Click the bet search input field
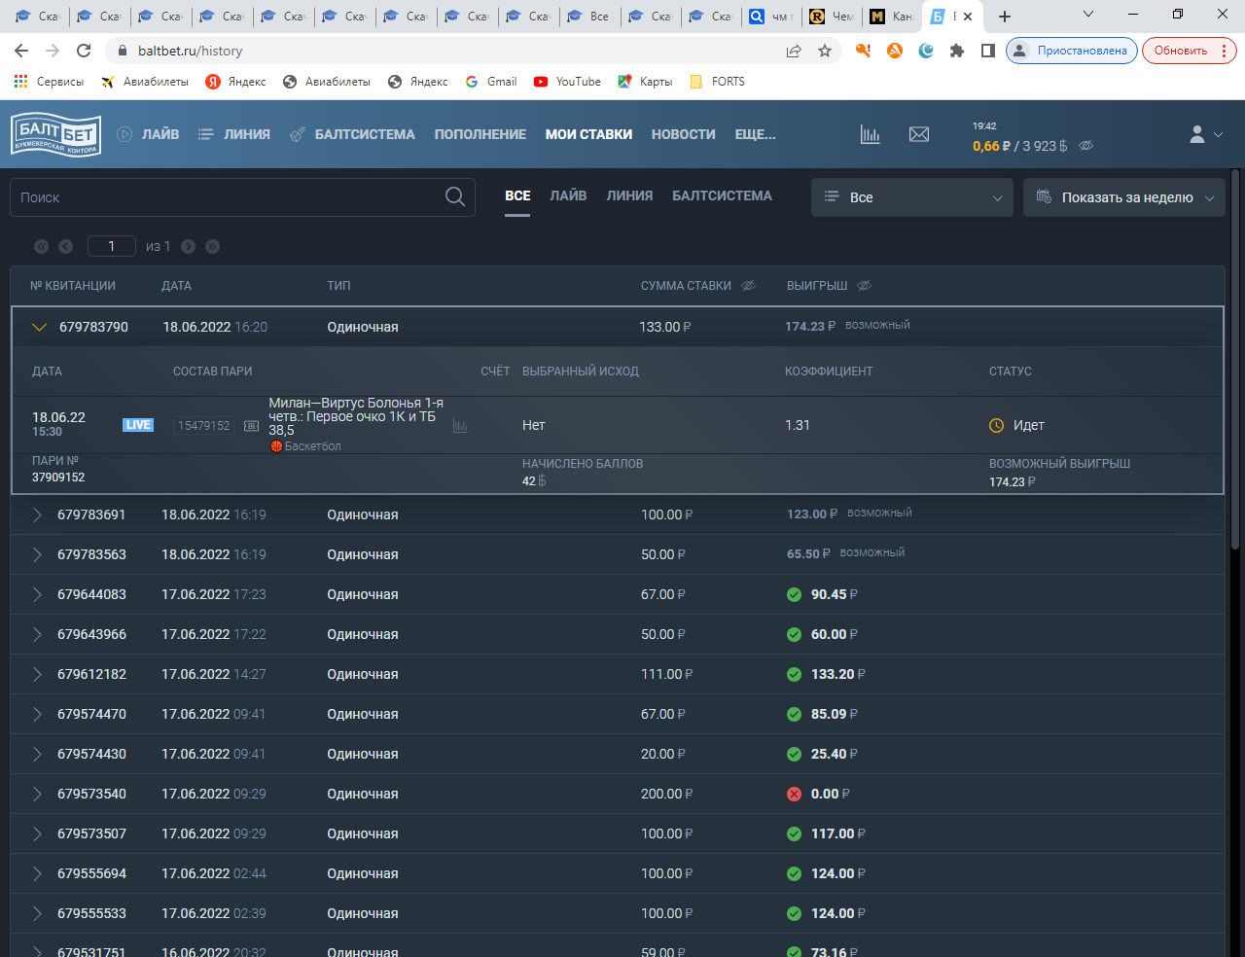The height and width of the screenshot is (957, 1245). [242, 197]
